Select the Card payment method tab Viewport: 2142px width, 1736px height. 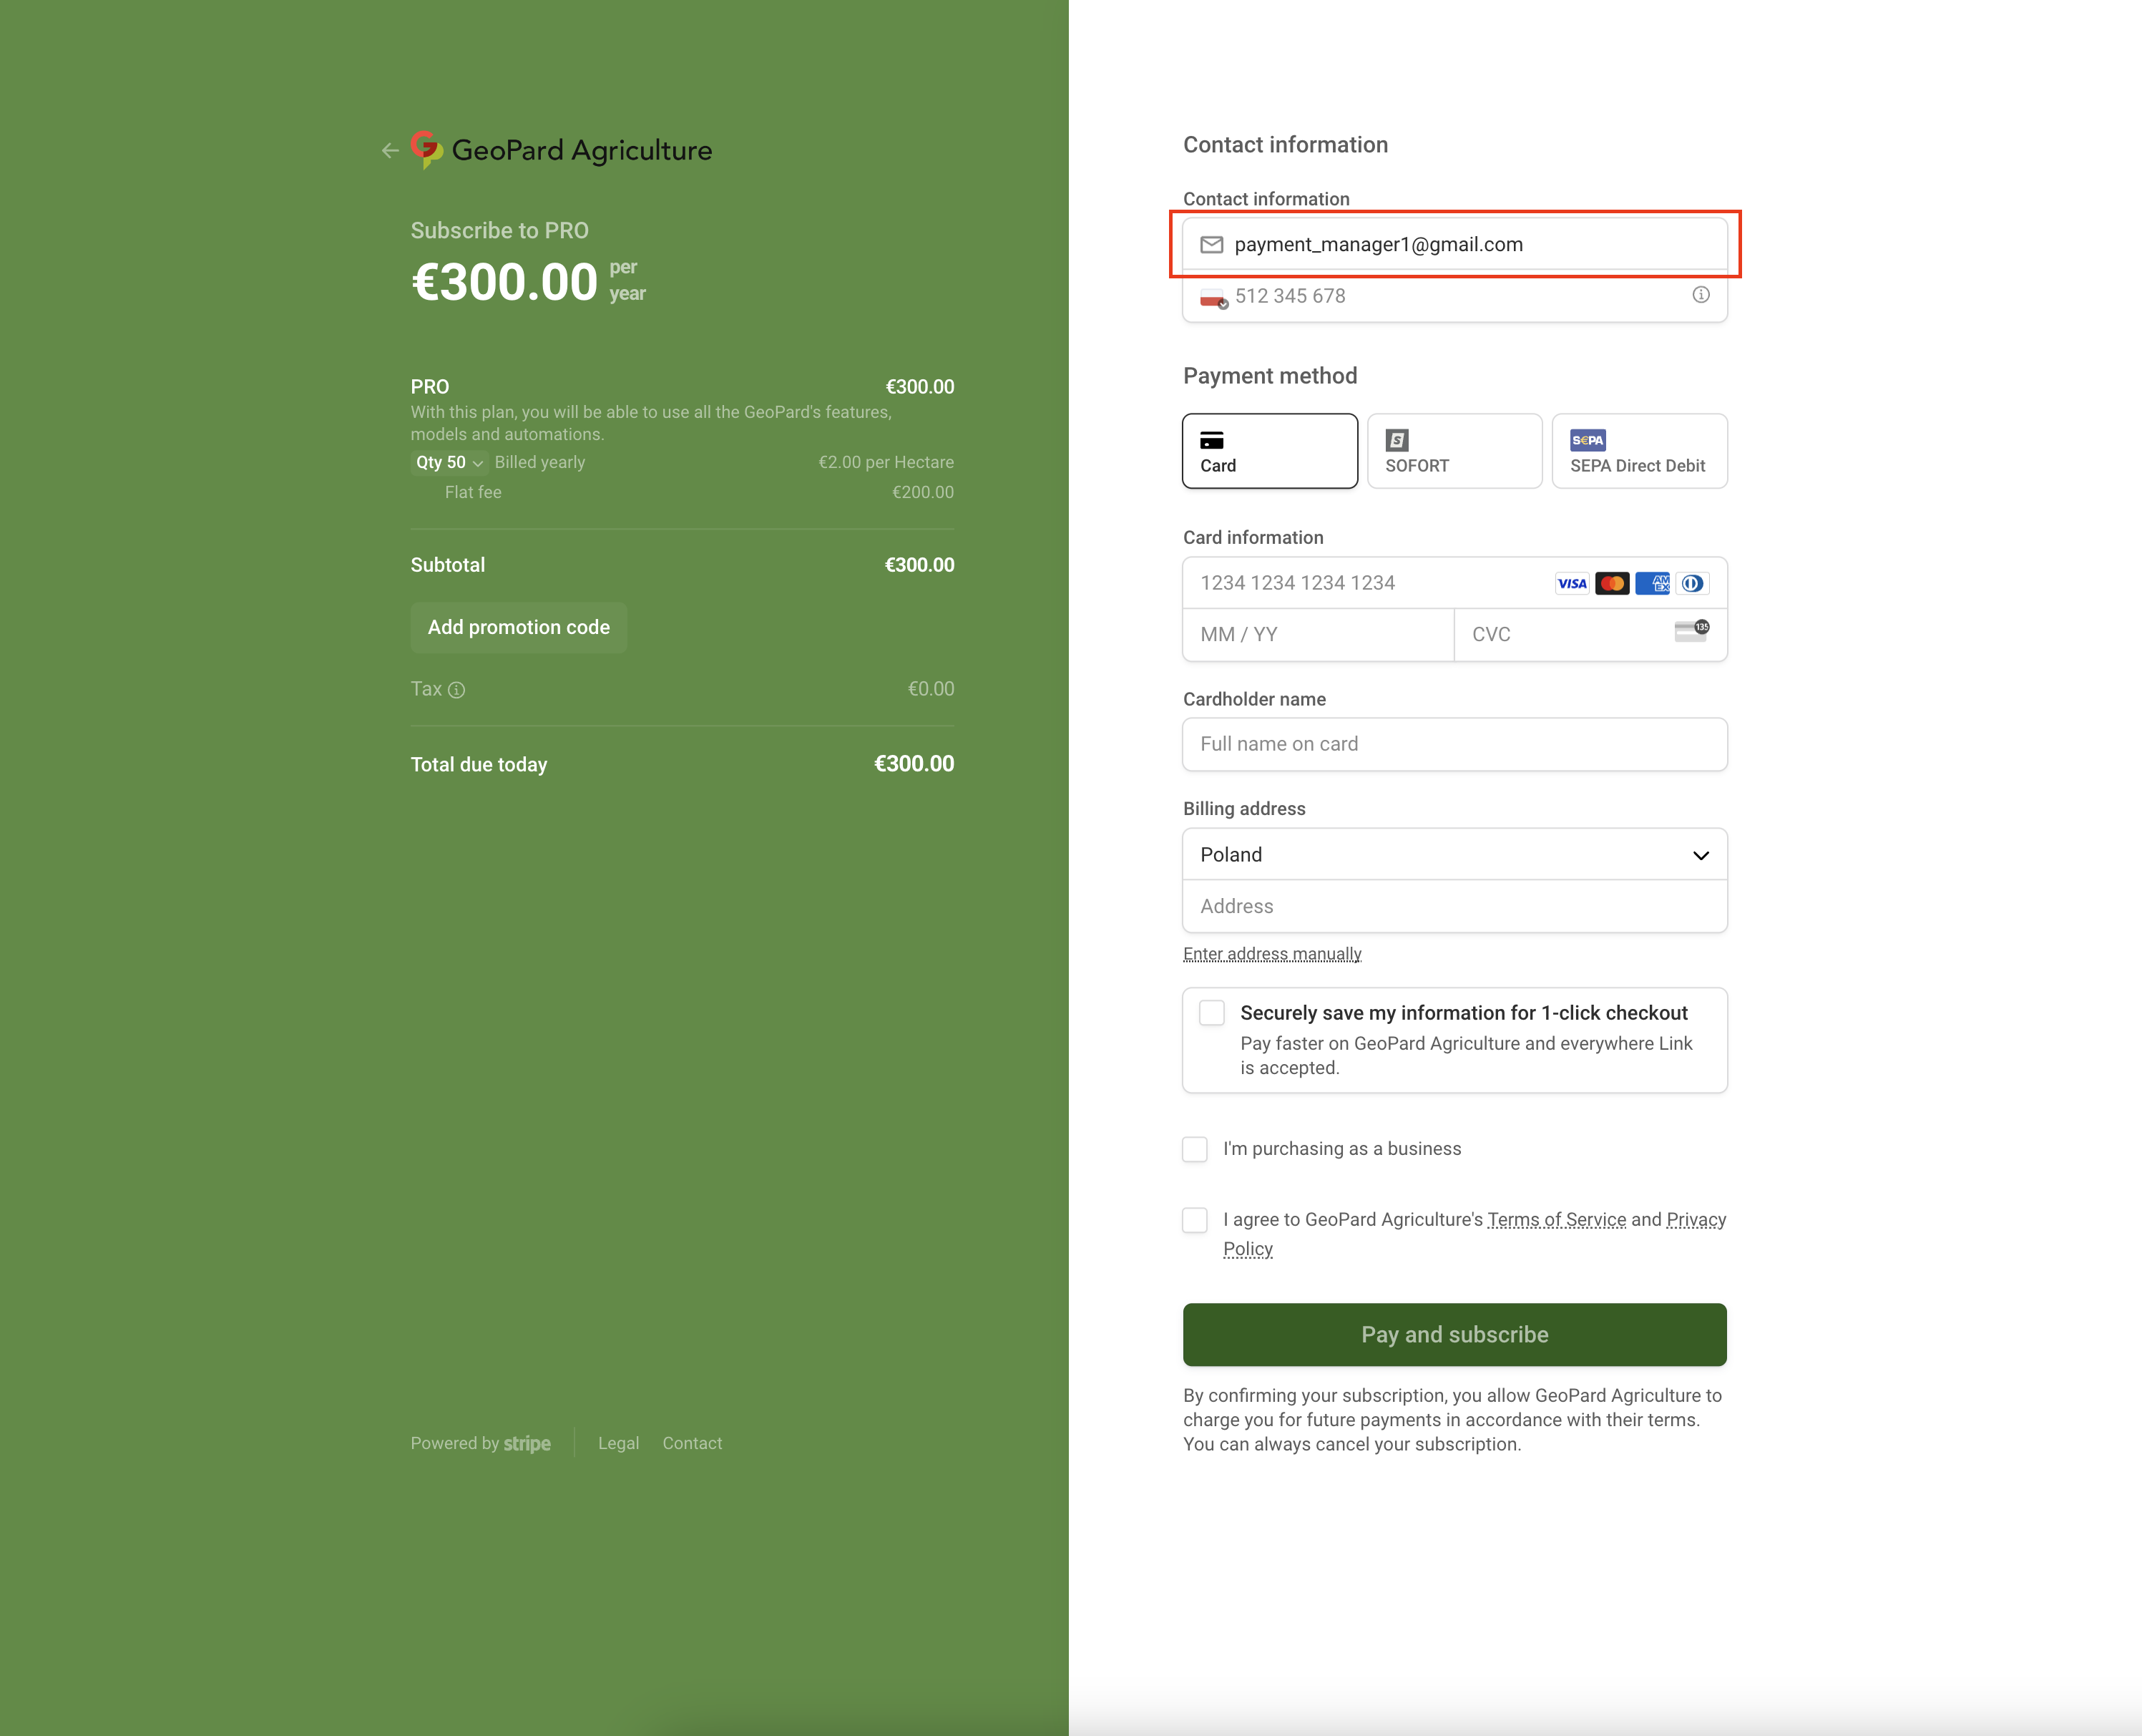click(1269, 451)
